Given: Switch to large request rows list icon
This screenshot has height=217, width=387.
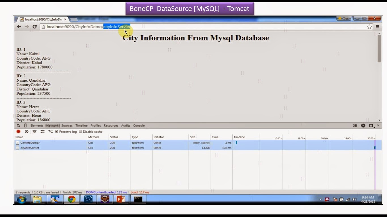Looking at the screenshot, I should [x=42, y=132].
